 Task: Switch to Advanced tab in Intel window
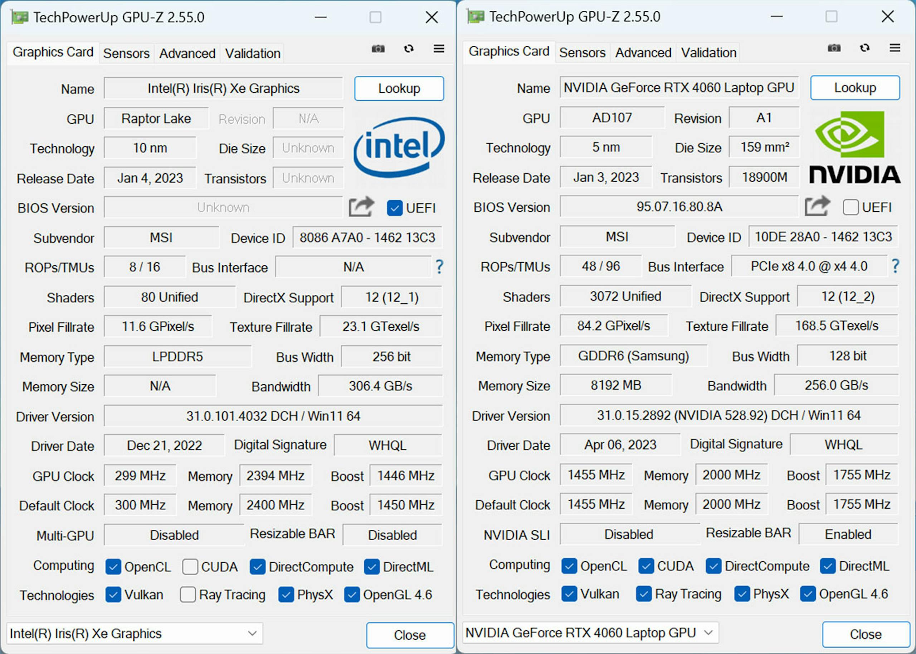pyautogui.click(x=187, y=53)
